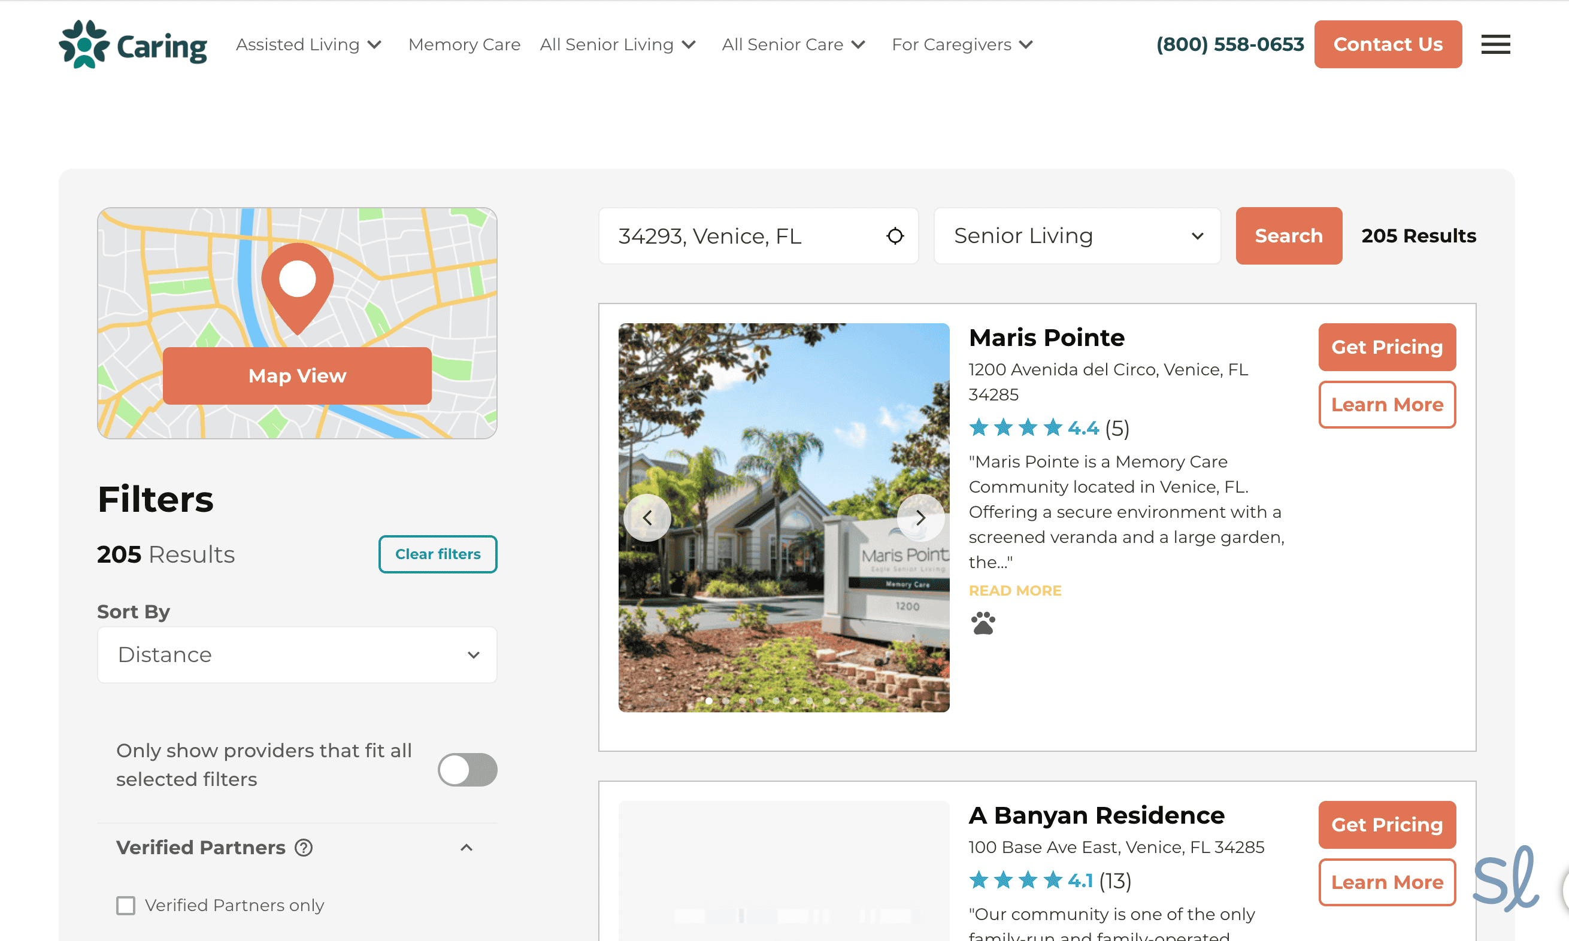Click the location search input field
1569x941 pixels.
pyautogui.click(x=742, y=236)
